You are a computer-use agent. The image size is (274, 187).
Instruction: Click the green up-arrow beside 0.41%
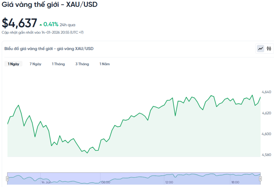(41, 25)
